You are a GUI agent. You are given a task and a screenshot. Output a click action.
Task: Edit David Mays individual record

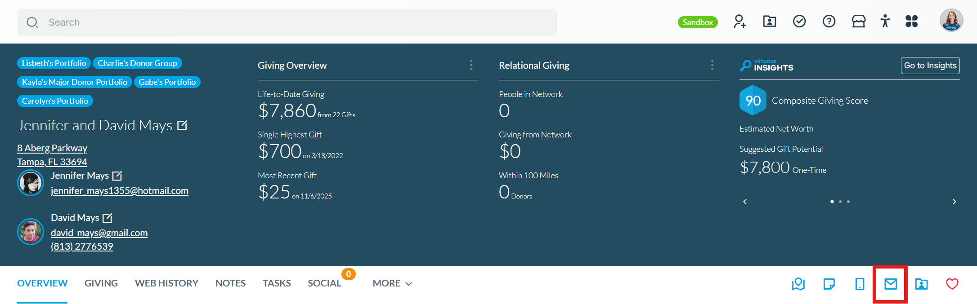coord(107,218)
